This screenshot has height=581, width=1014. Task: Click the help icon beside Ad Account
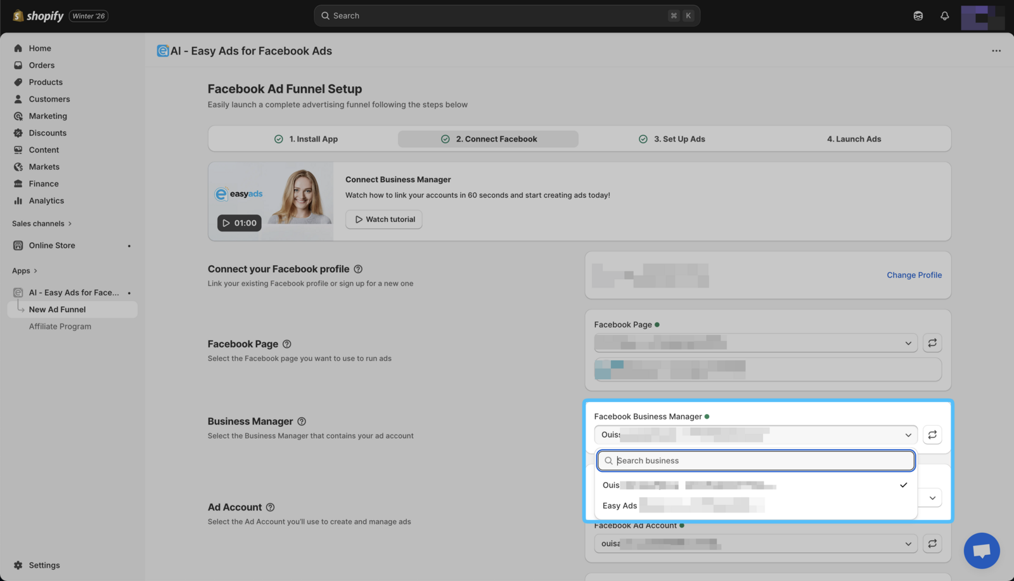coord(271,507)
